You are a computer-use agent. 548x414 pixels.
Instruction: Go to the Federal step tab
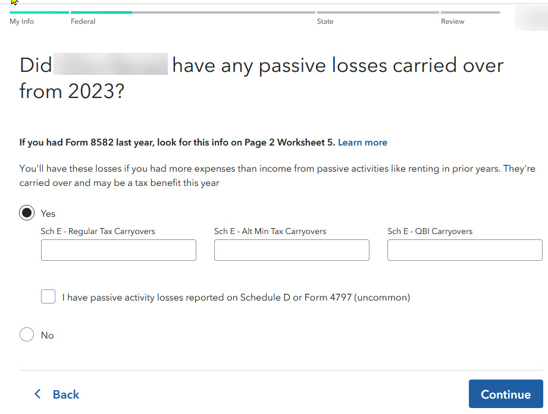83,21
